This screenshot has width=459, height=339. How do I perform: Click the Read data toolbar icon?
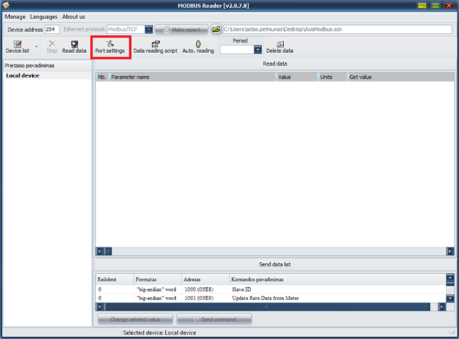pyautogui.click(x=74, y=46)
